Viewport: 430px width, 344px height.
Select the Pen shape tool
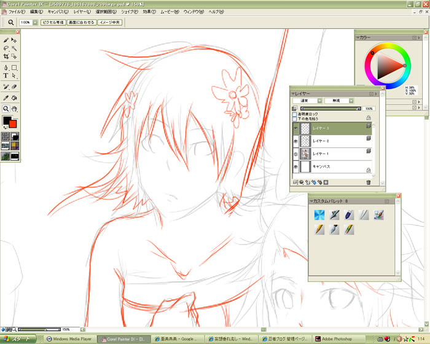pos(6,68)
